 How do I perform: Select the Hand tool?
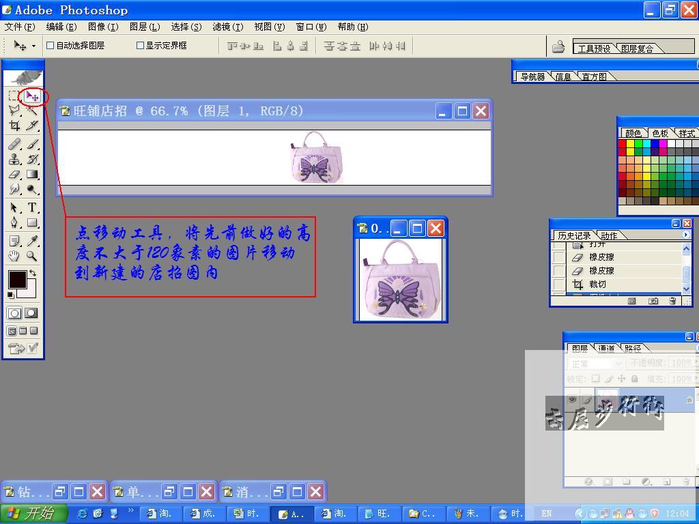click(x=14, y=257)
